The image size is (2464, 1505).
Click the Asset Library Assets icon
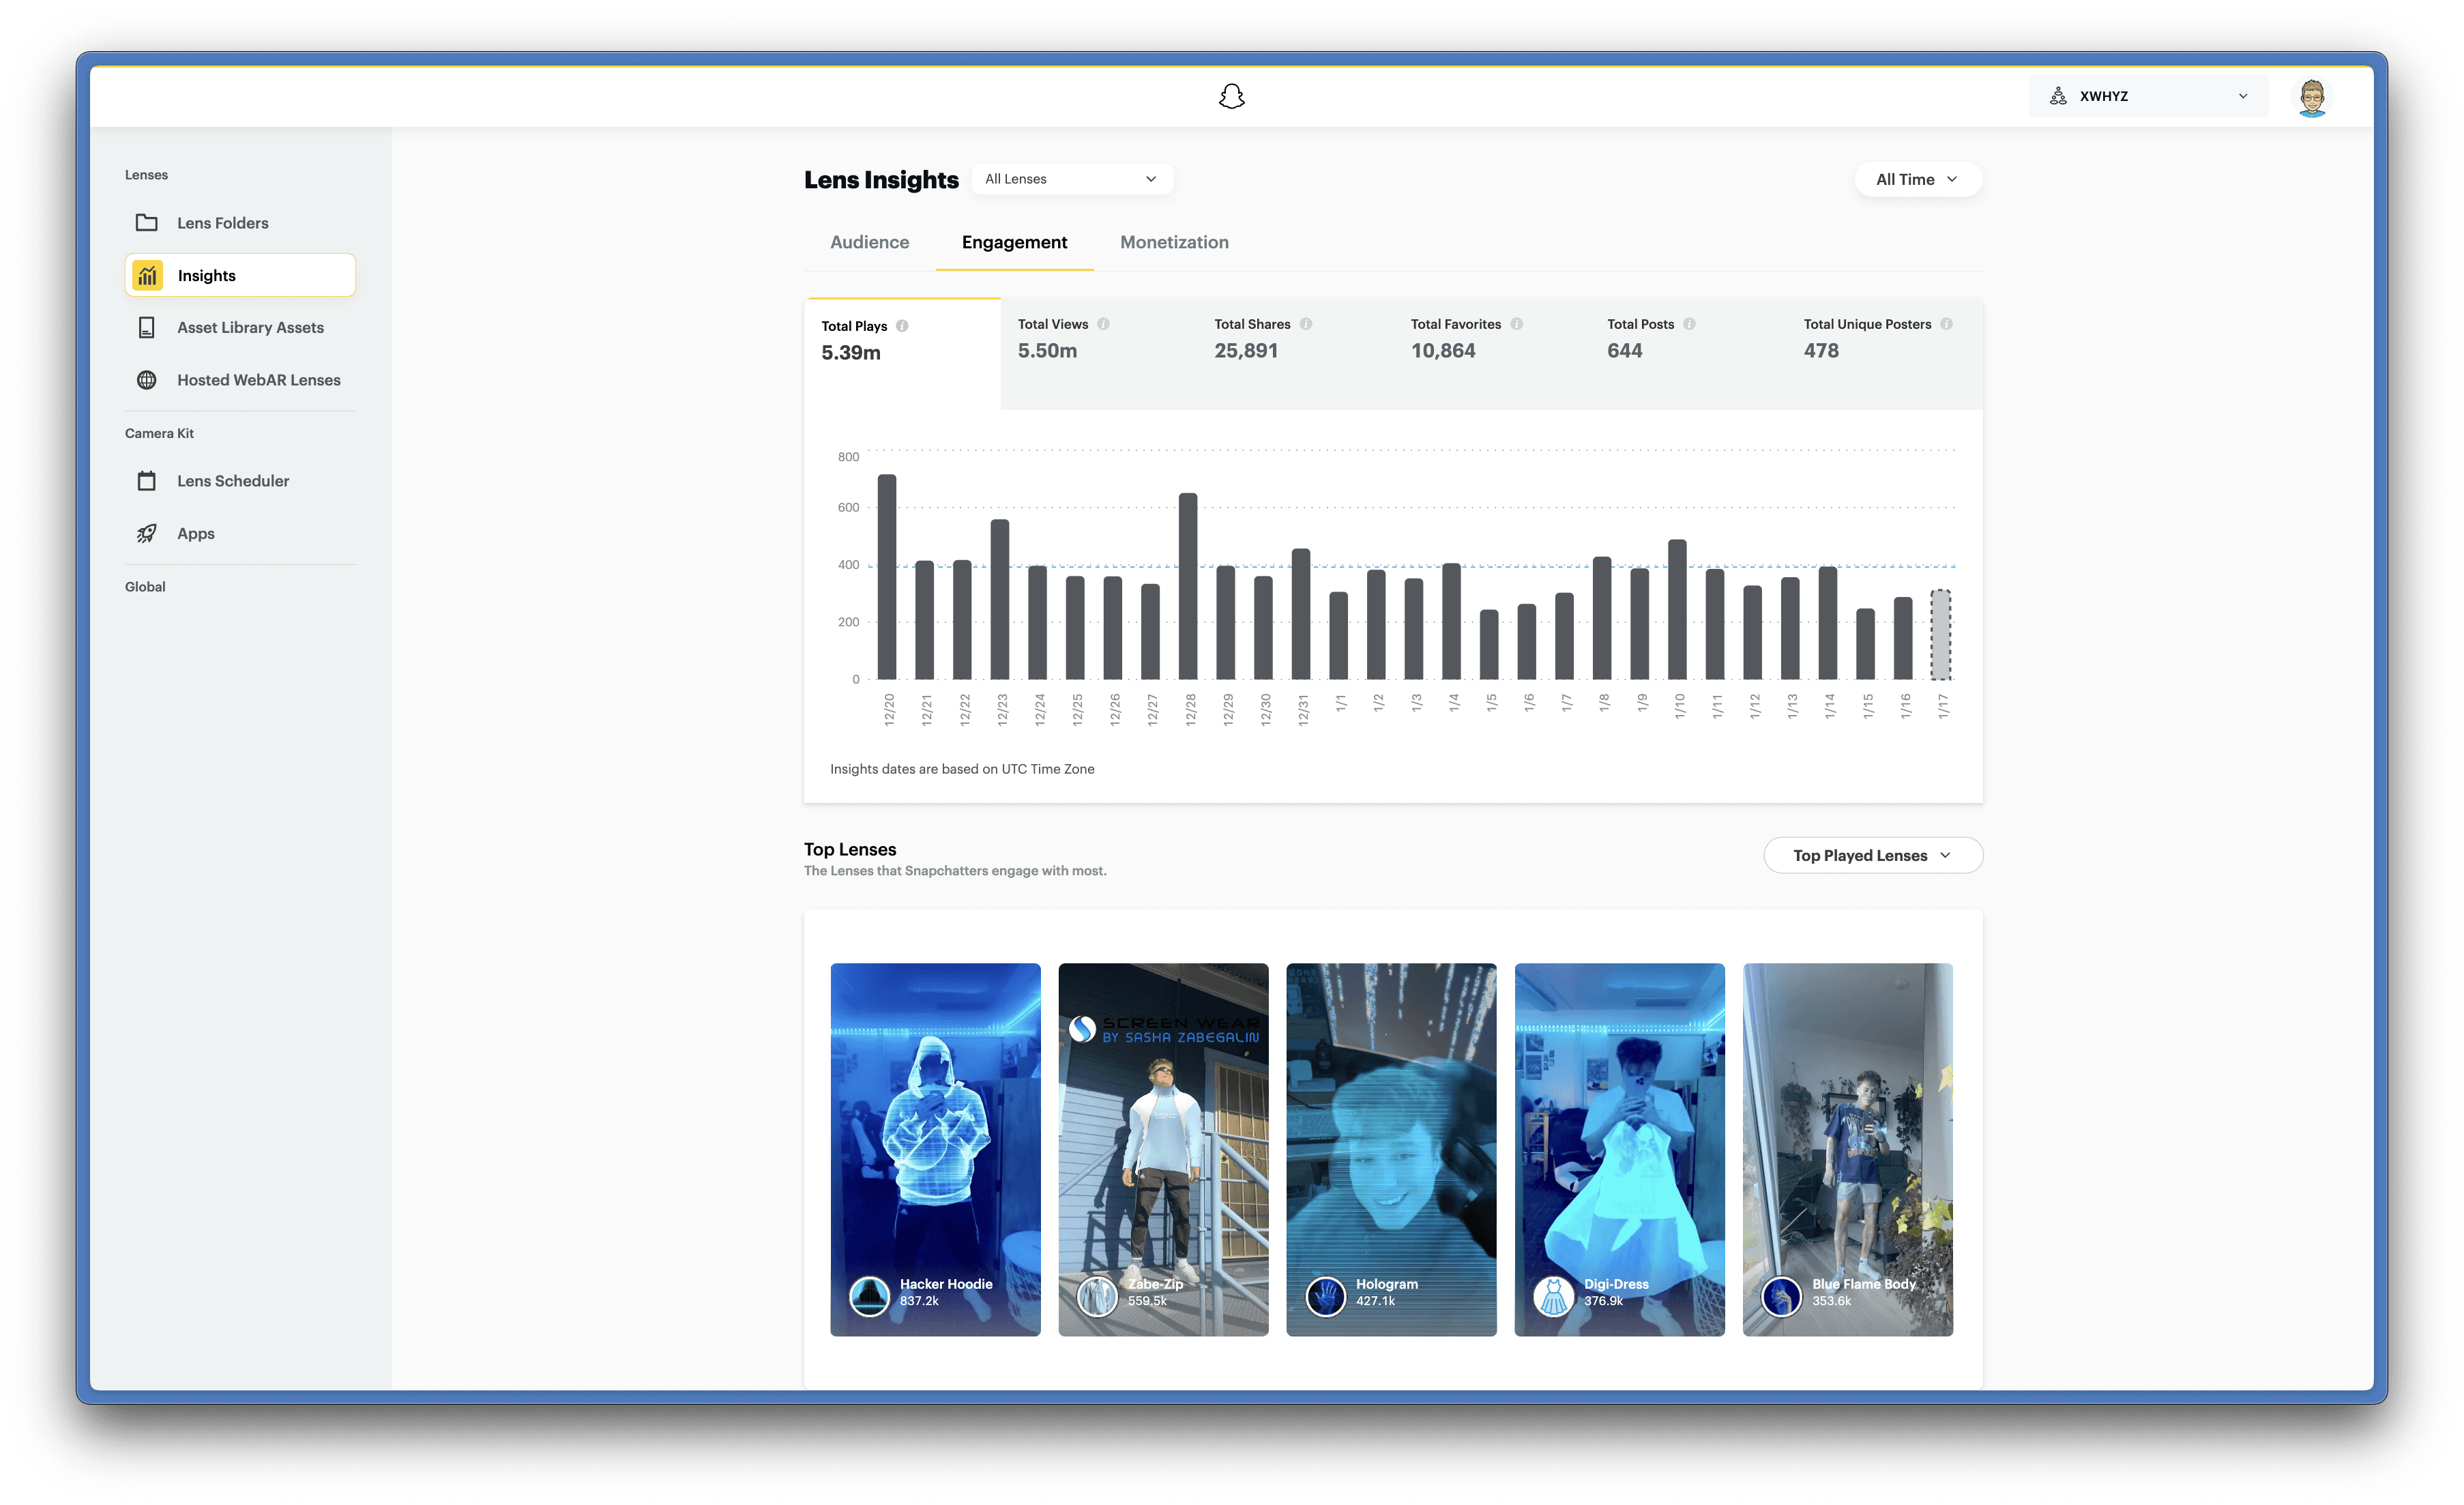[x=147, y=328]
